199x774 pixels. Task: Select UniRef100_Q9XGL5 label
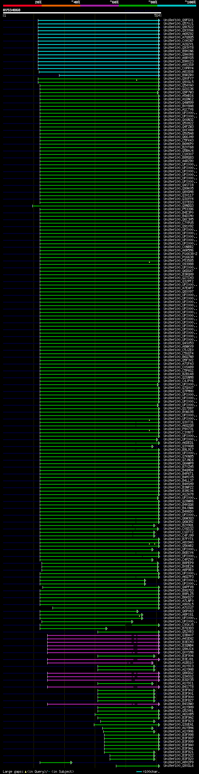[178, 82]
